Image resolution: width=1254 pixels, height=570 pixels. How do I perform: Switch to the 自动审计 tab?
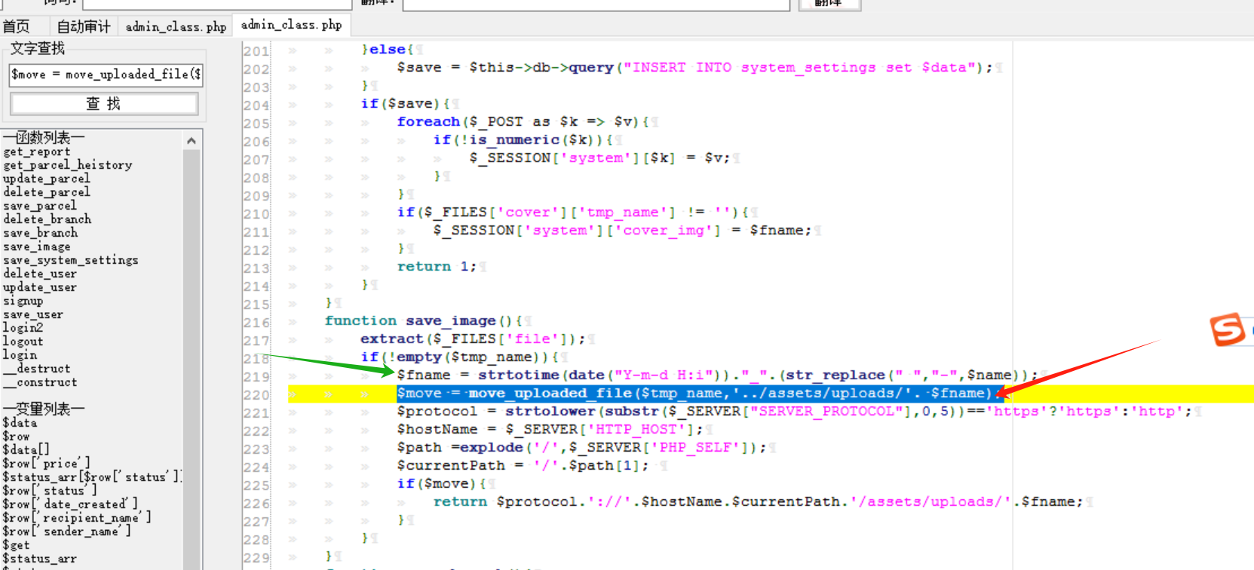pyautogui.click(x=84, y=26)
